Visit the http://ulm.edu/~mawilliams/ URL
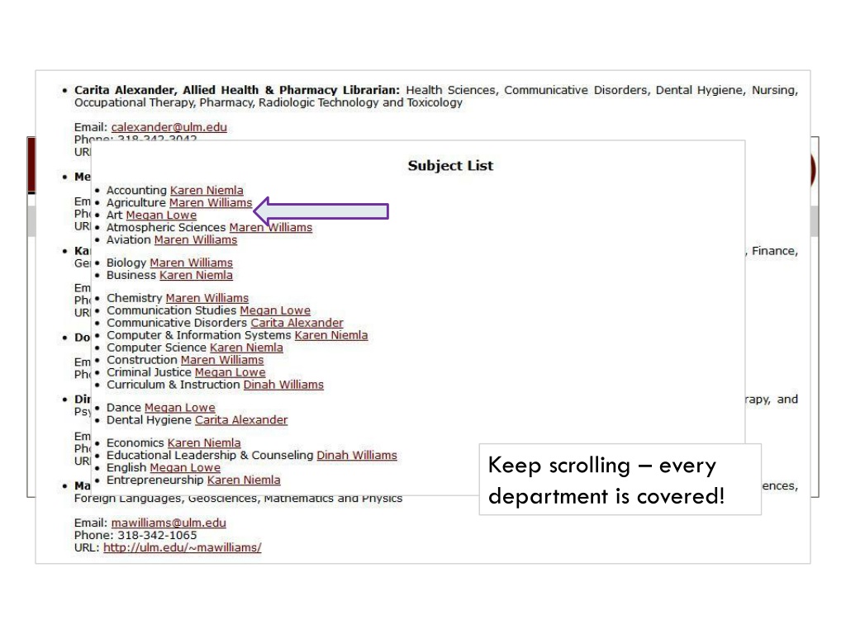The height and width of the screenshot is (634, 846). click(183, 547)
